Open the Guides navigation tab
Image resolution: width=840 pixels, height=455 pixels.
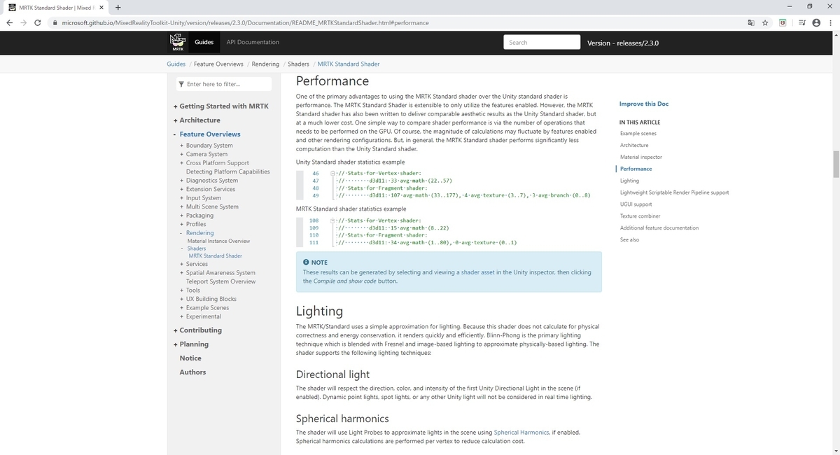(x=204, y=42)
